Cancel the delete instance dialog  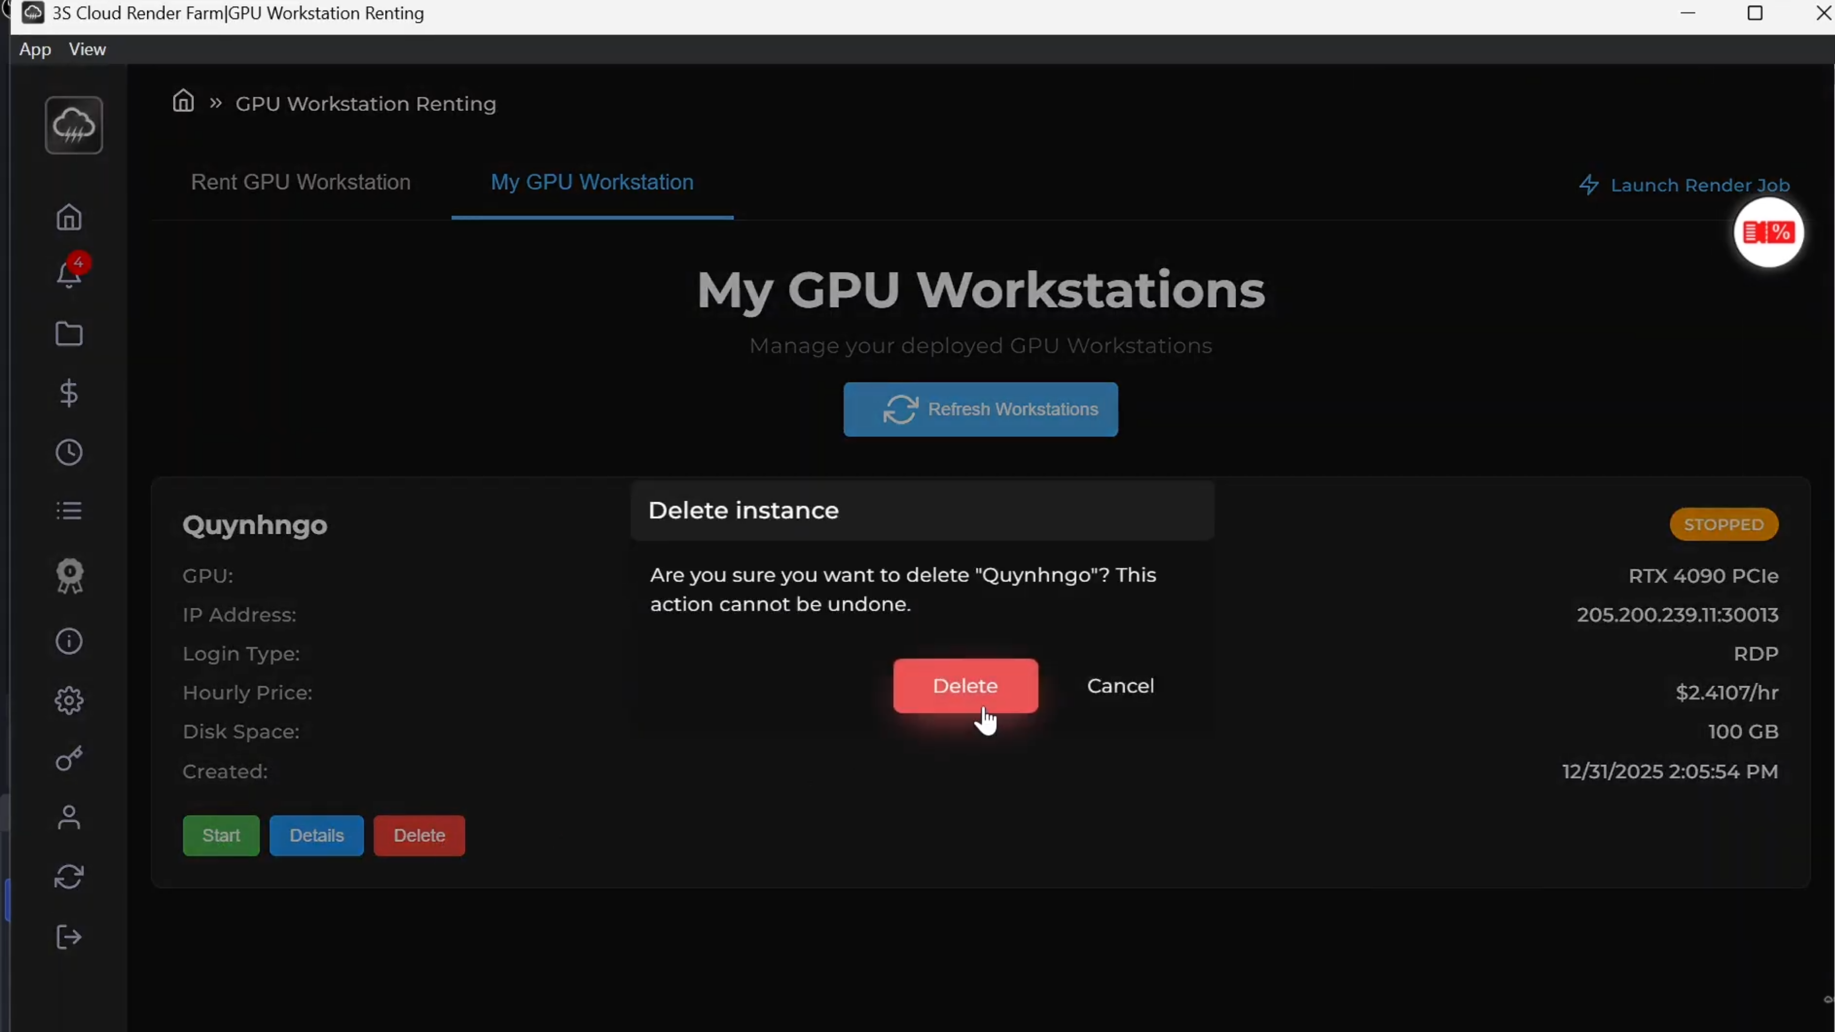point(1120,686)
